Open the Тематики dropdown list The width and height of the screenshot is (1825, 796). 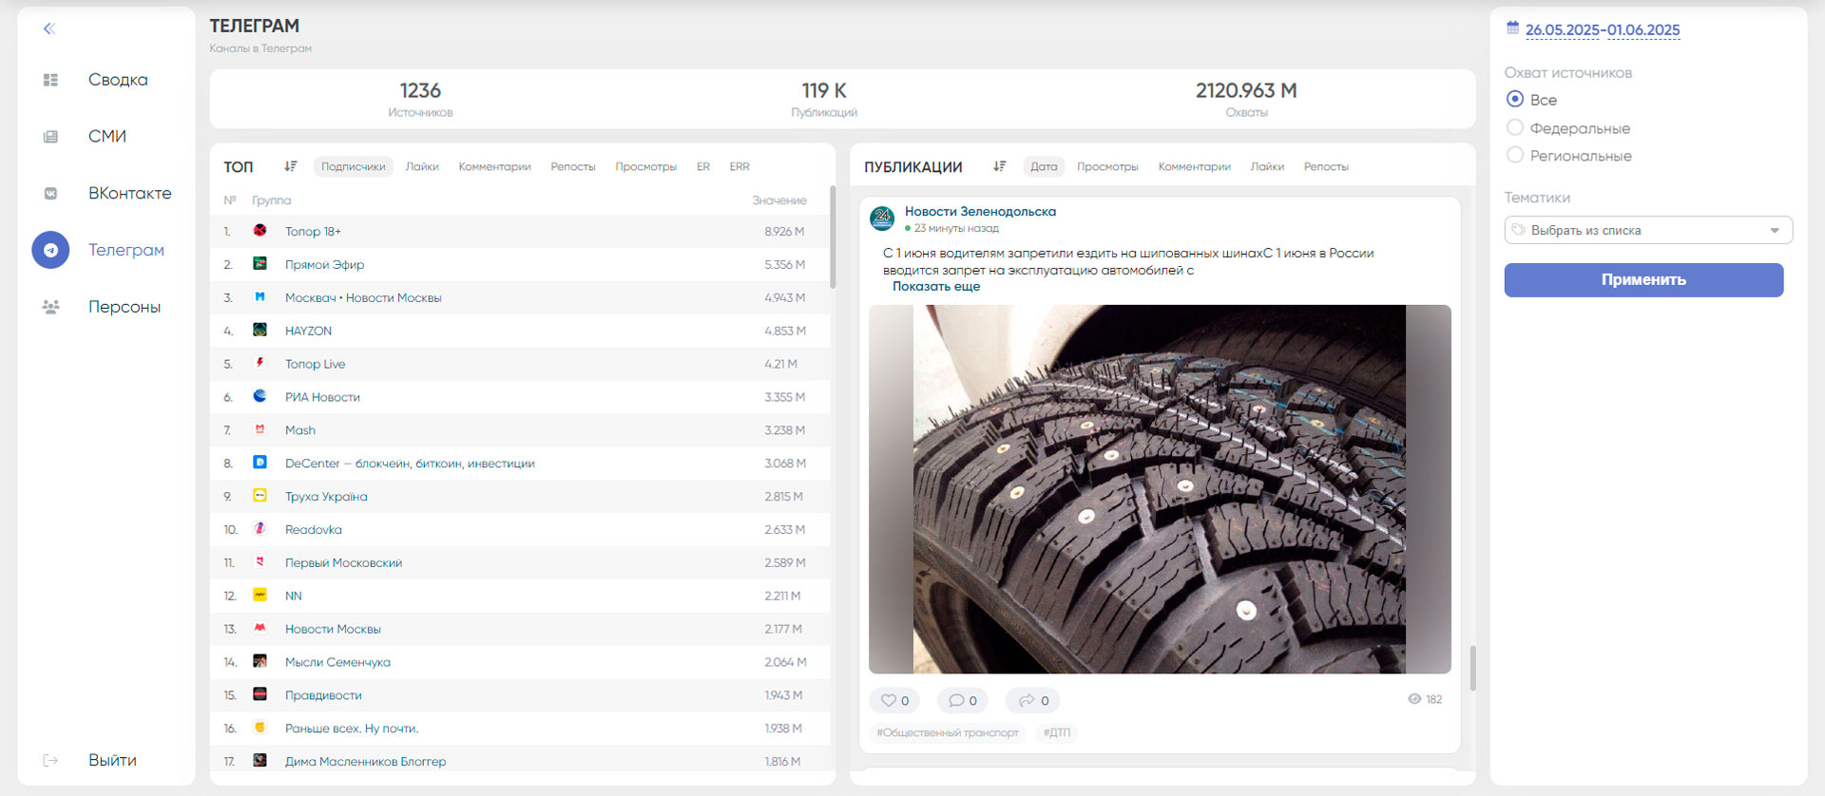(1647, 230)
